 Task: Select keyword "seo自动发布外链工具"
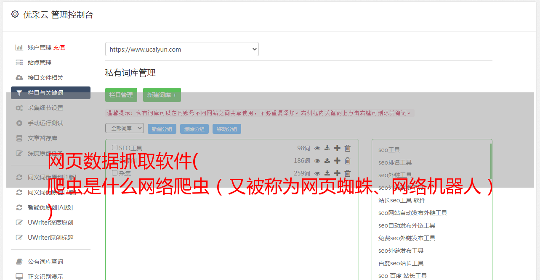coord(407,225)
